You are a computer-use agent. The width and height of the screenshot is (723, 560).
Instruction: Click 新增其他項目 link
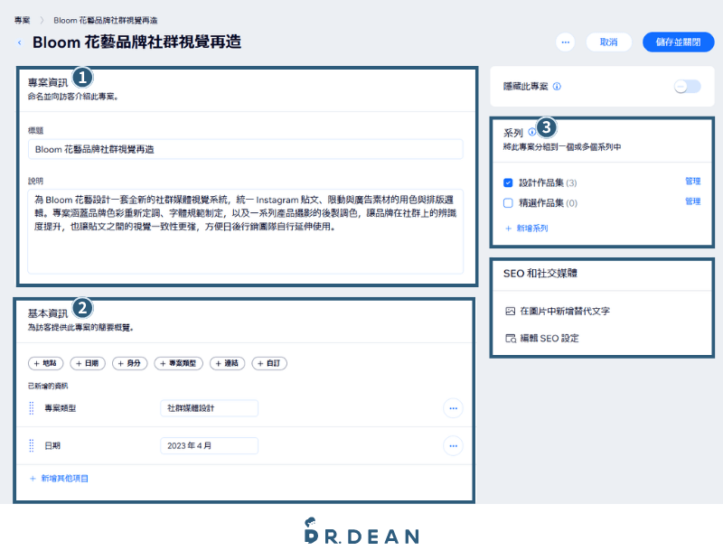coord(59,479)
